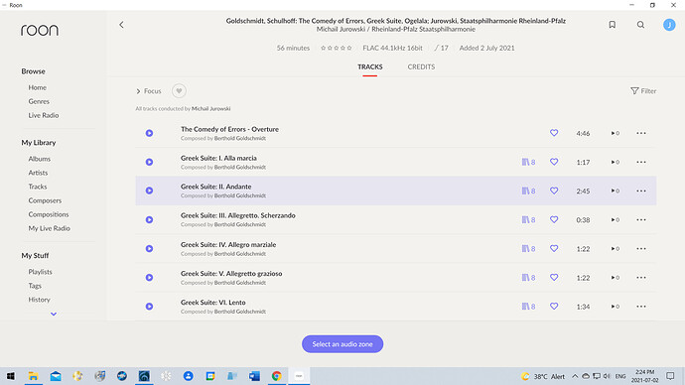Play Greek Suite: II. Andante

pyautogui.click(x=149, y=191)
